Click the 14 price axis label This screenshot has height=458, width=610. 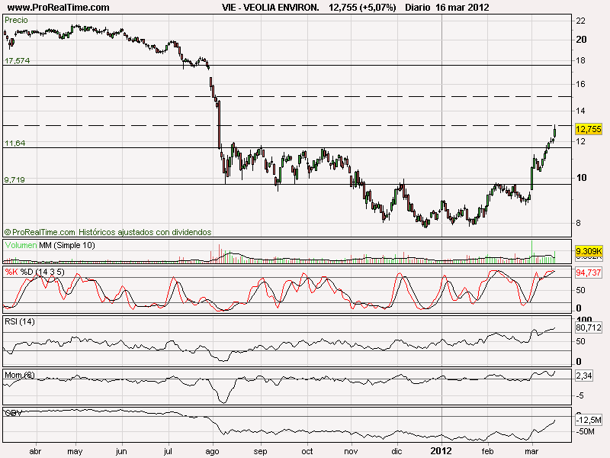[581, 111]
